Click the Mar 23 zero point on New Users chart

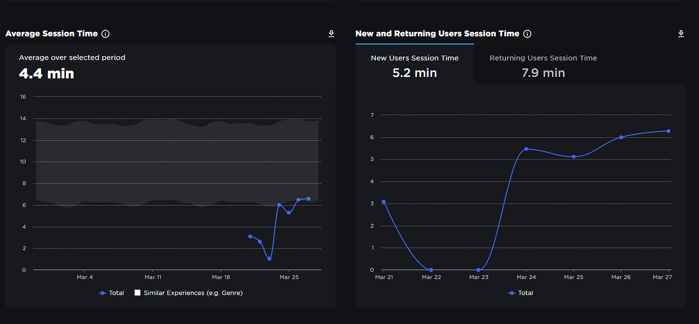pos(479,270)
